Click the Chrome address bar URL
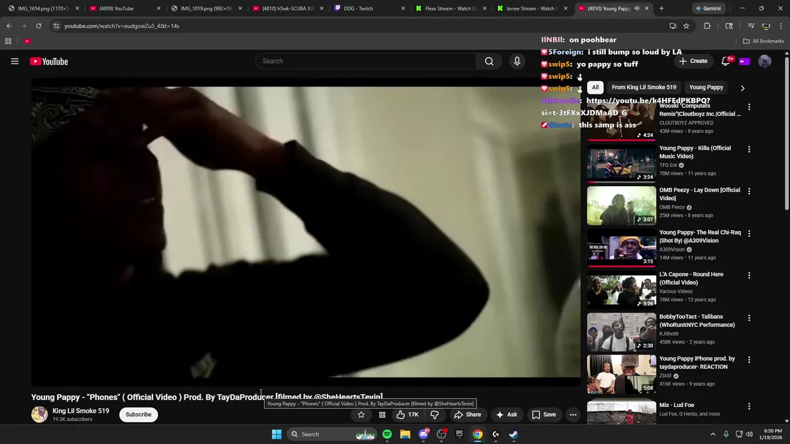Viewport: 790px width, 444px height. pos(122,26)
